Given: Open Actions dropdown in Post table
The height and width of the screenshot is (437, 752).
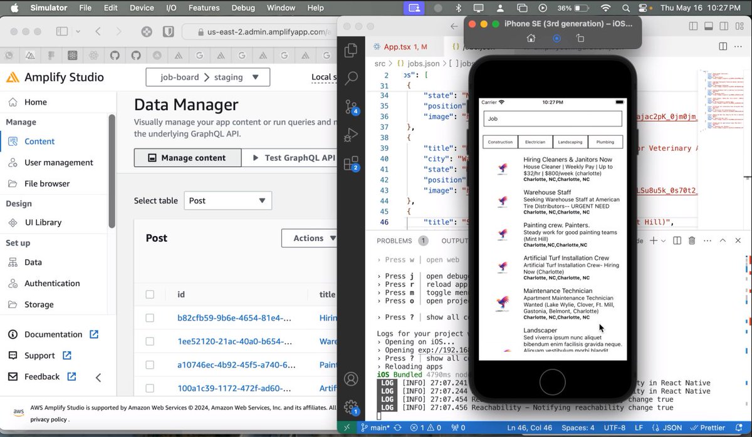Looking at the screenshot, I should coord(310,238).
